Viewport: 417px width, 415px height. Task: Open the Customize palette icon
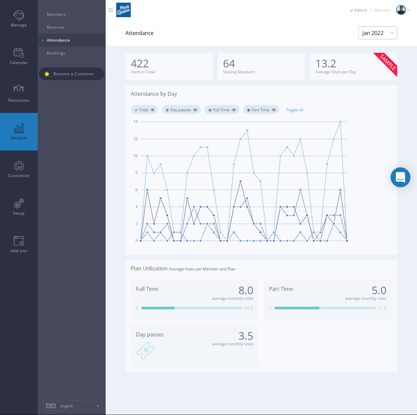pyautogui.click(x=19, y=166)
